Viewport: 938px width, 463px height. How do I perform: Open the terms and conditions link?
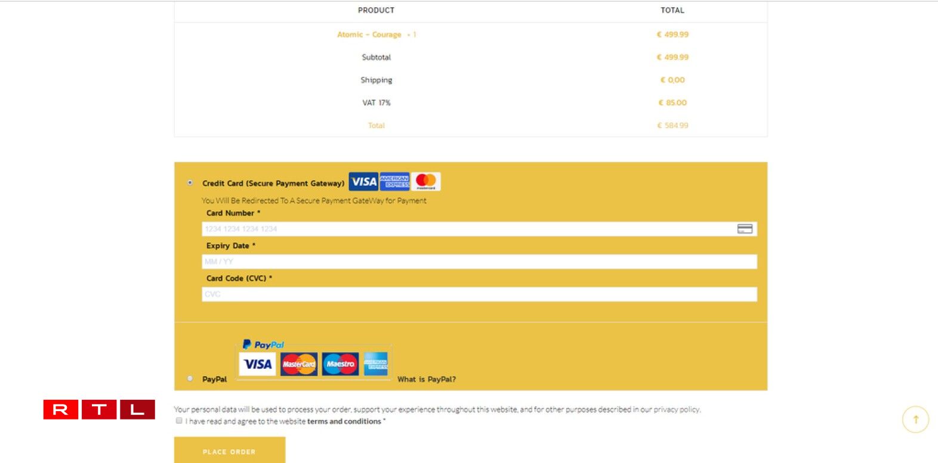pyautogui.click(x=344, y=421)
